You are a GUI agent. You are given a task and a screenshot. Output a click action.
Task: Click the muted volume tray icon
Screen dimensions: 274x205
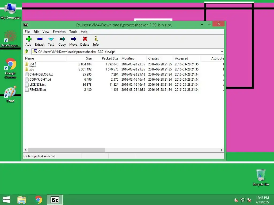[x=236, y=200]
